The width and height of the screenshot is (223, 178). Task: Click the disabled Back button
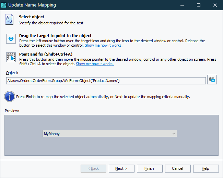(x=93, y=168)
